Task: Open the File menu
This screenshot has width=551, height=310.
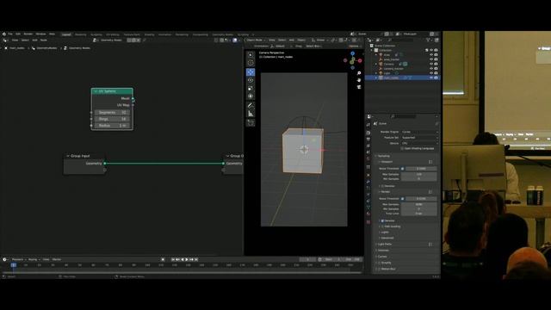Action: [10, 34]
